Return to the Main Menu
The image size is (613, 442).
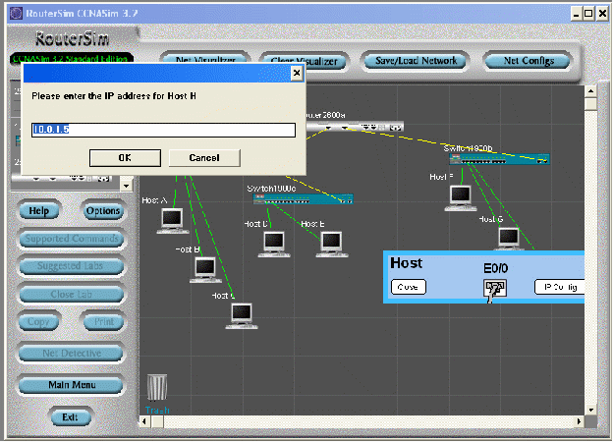pyautogui.click(x=72, y=385)
